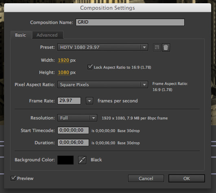Open the Preset dropdown
Screen dimensions: 216x193
[103, 47]
